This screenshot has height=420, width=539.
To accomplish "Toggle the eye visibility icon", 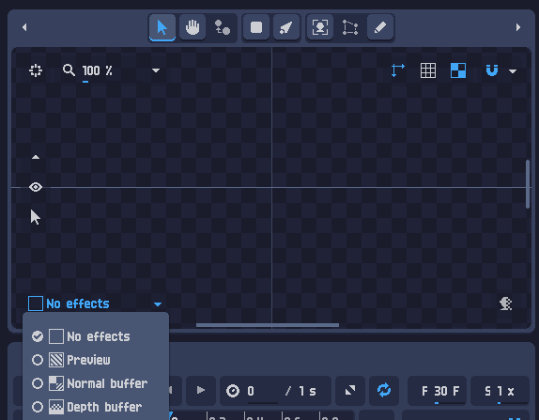I will 36,187.
